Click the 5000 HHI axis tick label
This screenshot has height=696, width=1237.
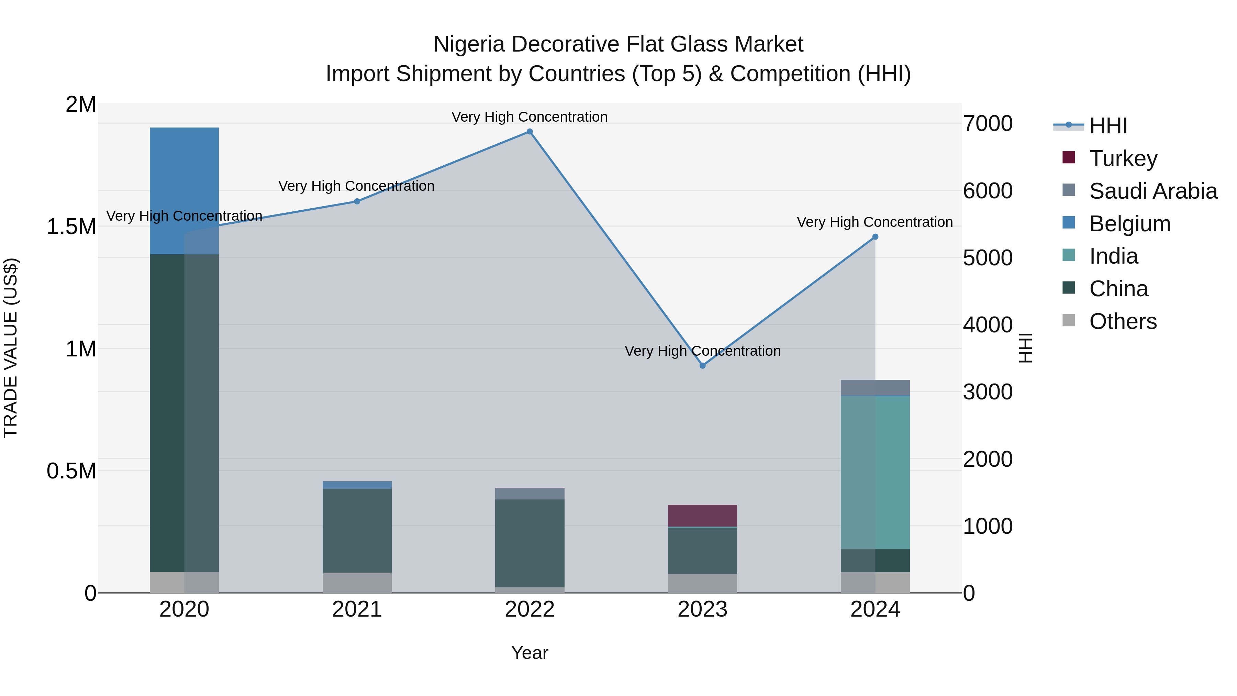pos(988,257)
